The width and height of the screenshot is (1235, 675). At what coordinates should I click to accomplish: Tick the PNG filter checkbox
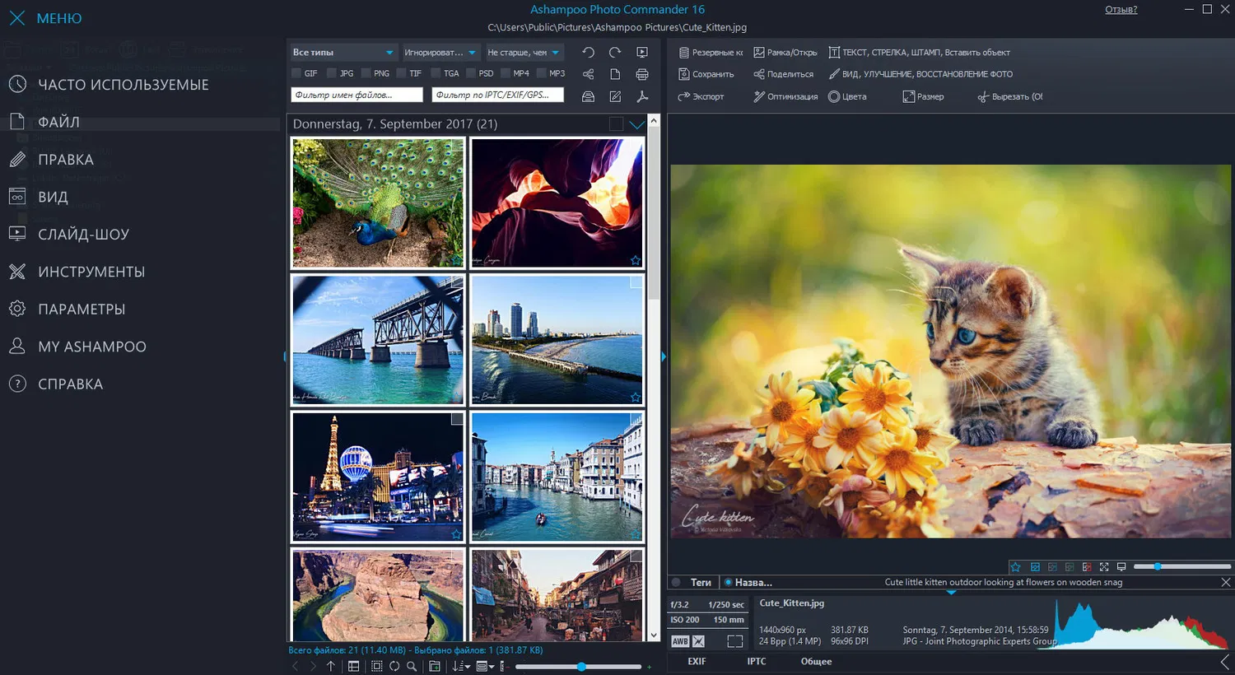(366, 73)
